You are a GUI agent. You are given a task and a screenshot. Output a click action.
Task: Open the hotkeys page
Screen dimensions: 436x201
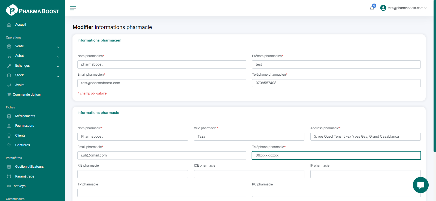tap(20, 186)
